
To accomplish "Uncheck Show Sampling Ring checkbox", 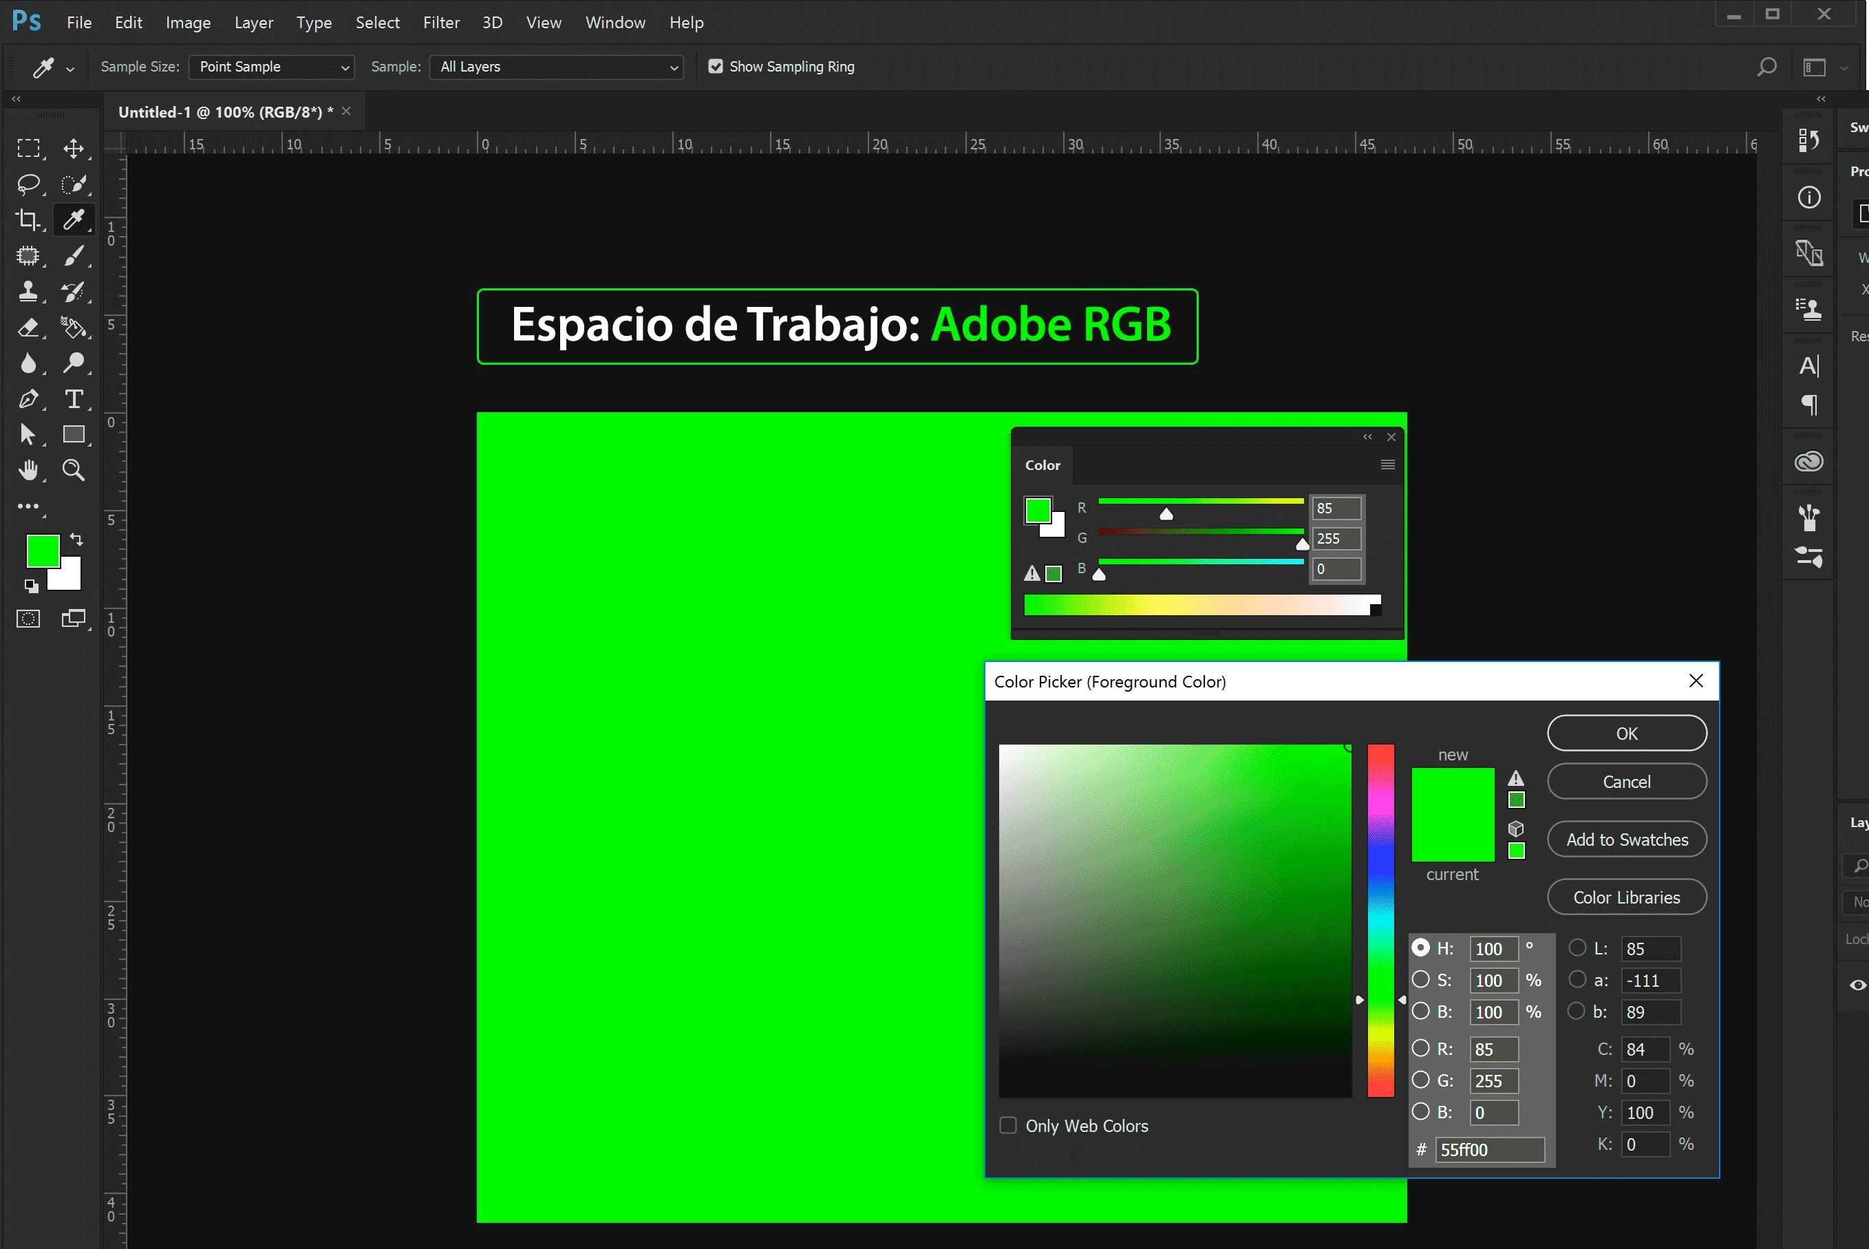I will tap(715, 67).
